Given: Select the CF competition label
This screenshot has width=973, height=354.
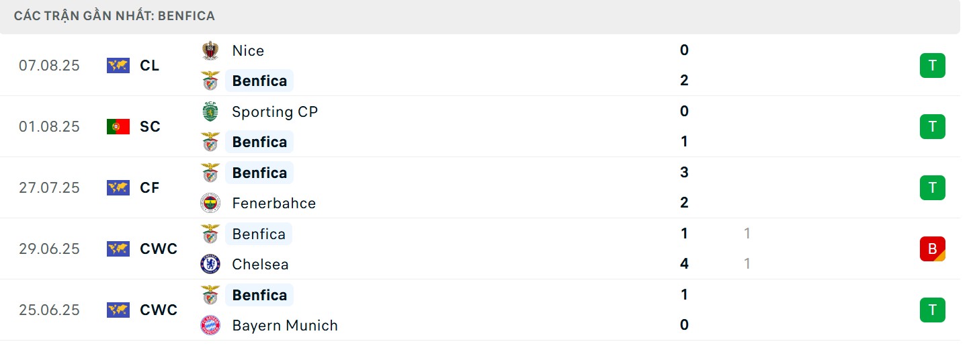Looking at the screenshot, I should 150,187.
